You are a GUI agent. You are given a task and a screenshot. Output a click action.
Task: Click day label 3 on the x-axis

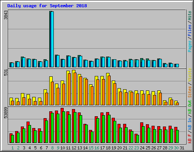(x=24, y=148)
